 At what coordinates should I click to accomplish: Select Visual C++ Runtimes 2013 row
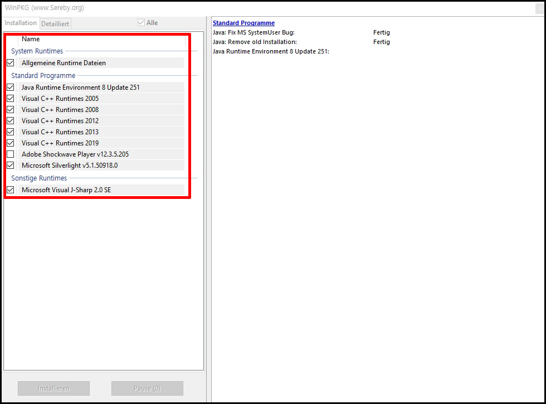click(x=101, y=132)
